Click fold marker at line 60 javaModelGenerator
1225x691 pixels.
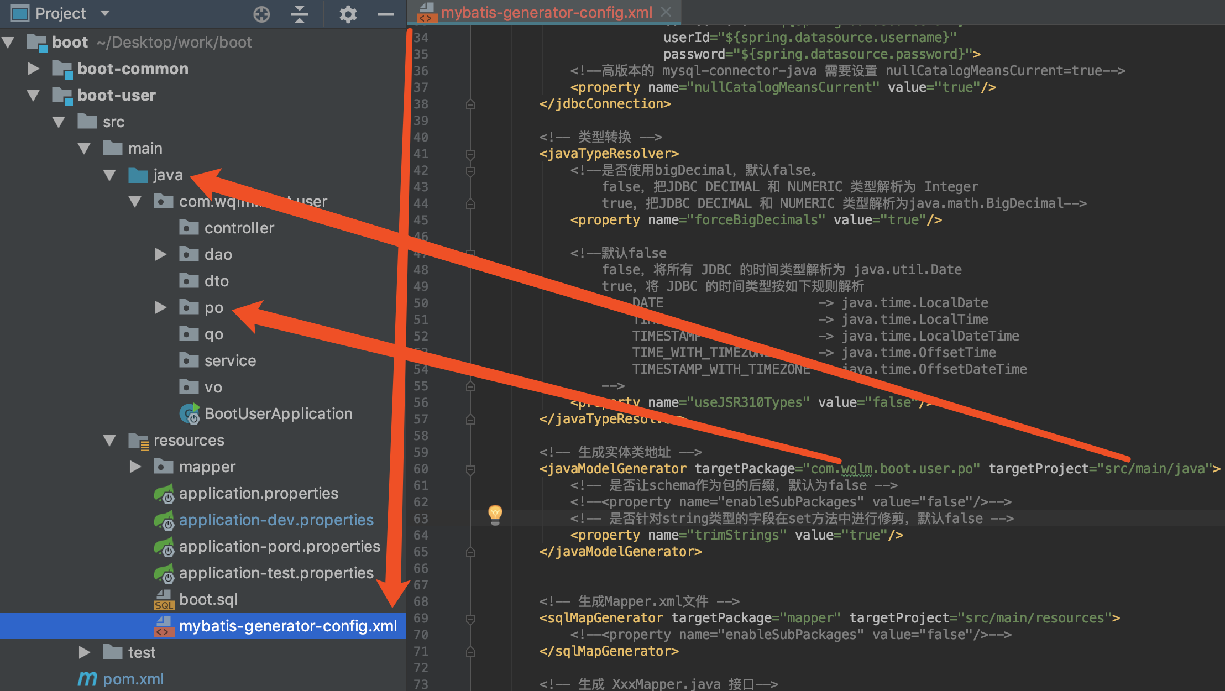470,469
